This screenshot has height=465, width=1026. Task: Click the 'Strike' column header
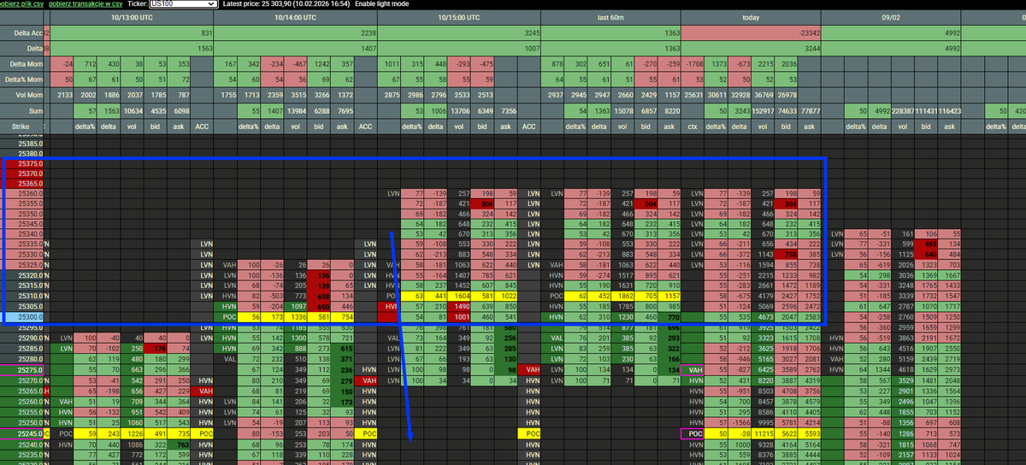click(x=21, y=126)
